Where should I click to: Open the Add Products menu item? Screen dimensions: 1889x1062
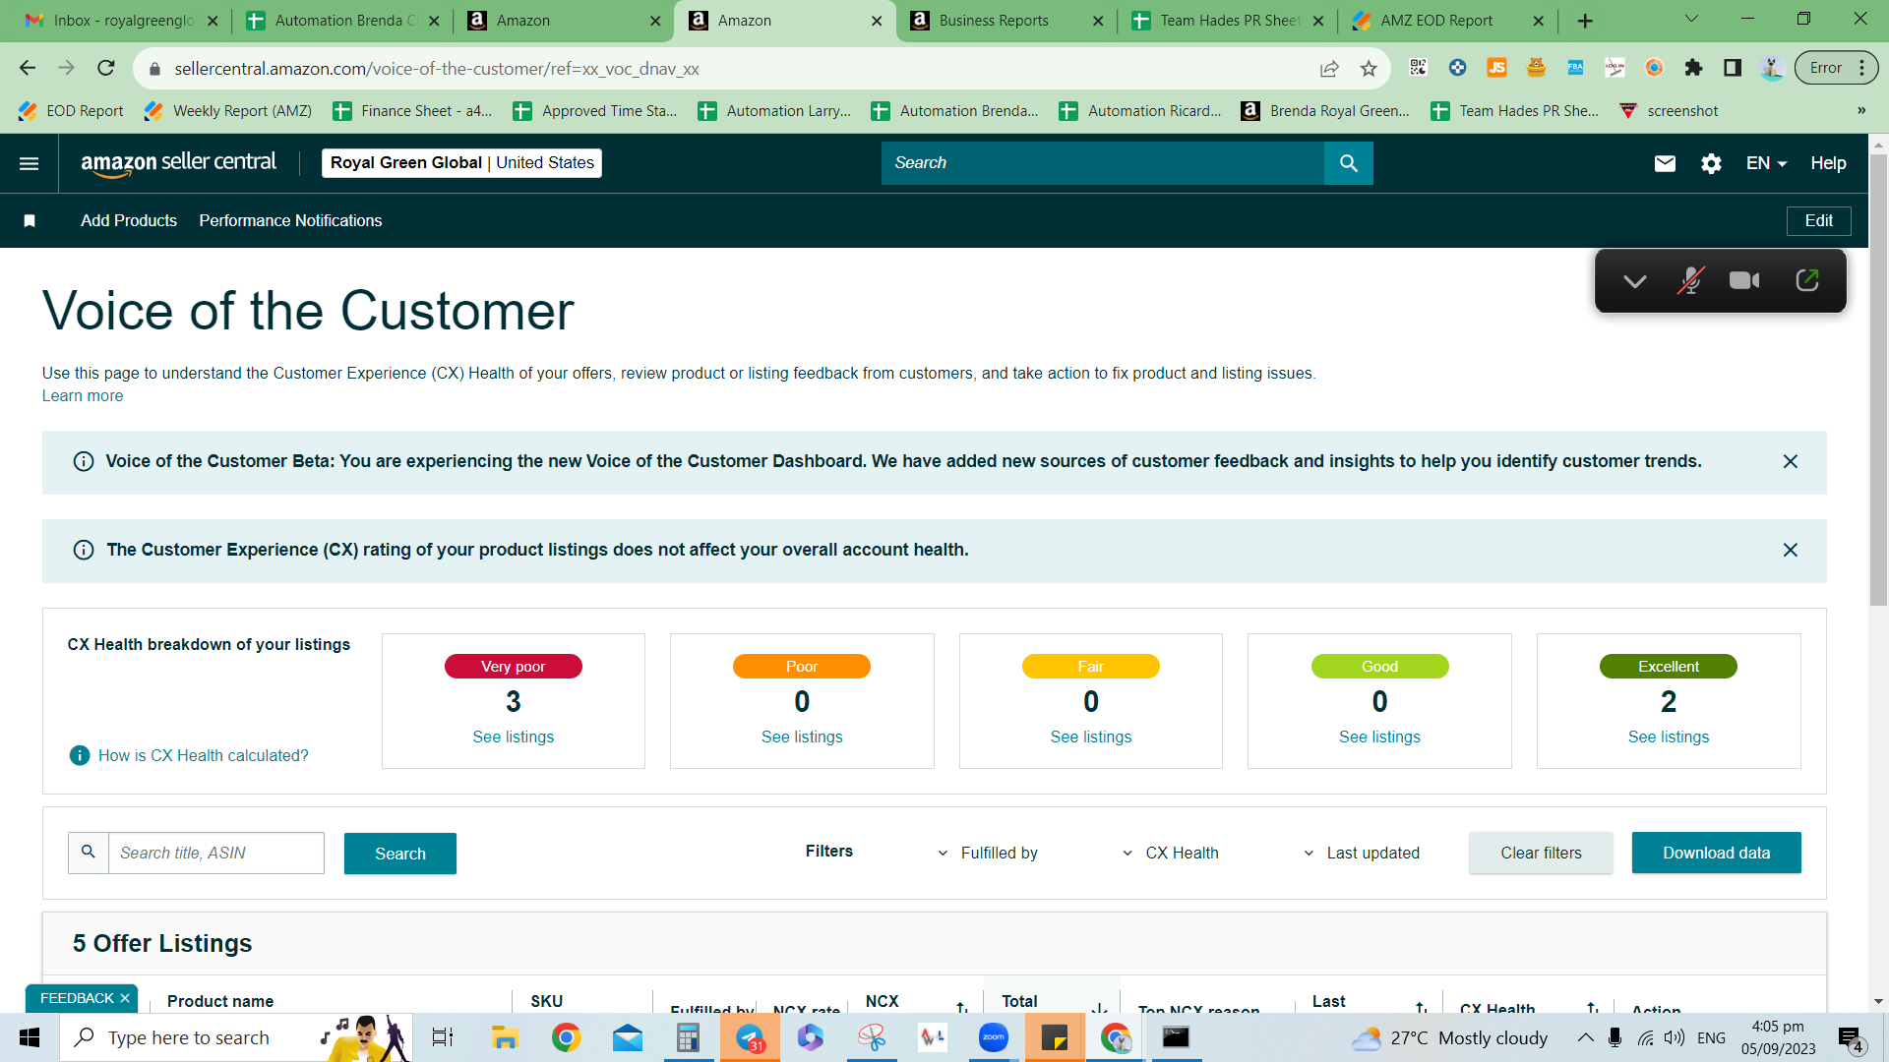click(x=129, y=221)
